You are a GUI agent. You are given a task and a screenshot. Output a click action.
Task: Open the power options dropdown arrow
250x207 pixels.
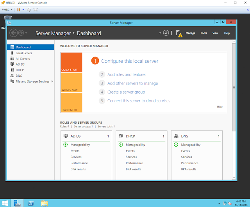23,10
